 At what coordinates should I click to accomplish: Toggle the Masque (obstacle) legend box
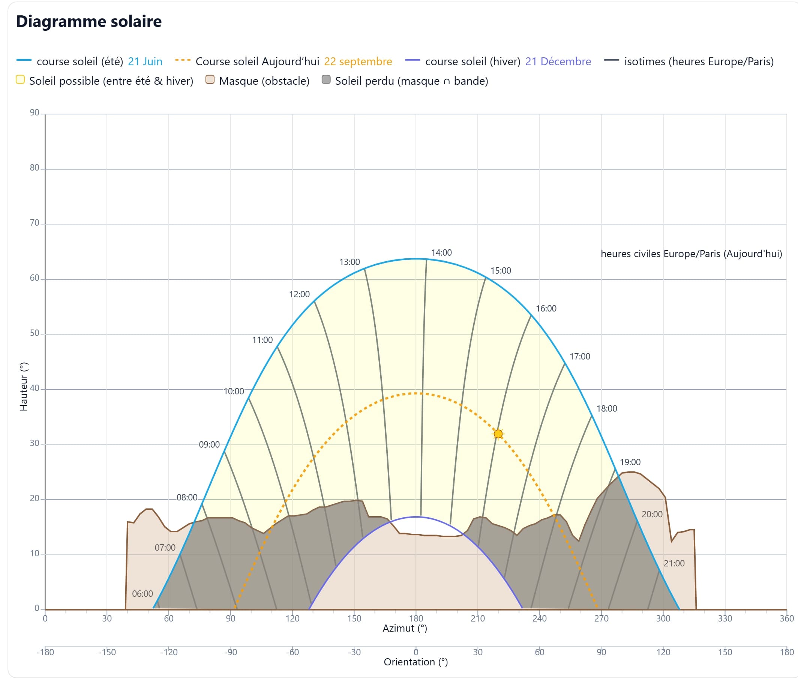click(x=210, y=80)
